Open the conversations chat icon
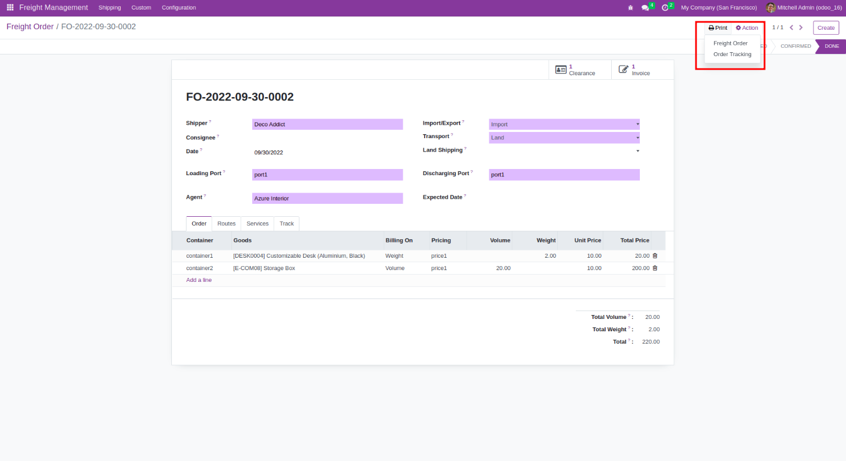 pos(645,8)
